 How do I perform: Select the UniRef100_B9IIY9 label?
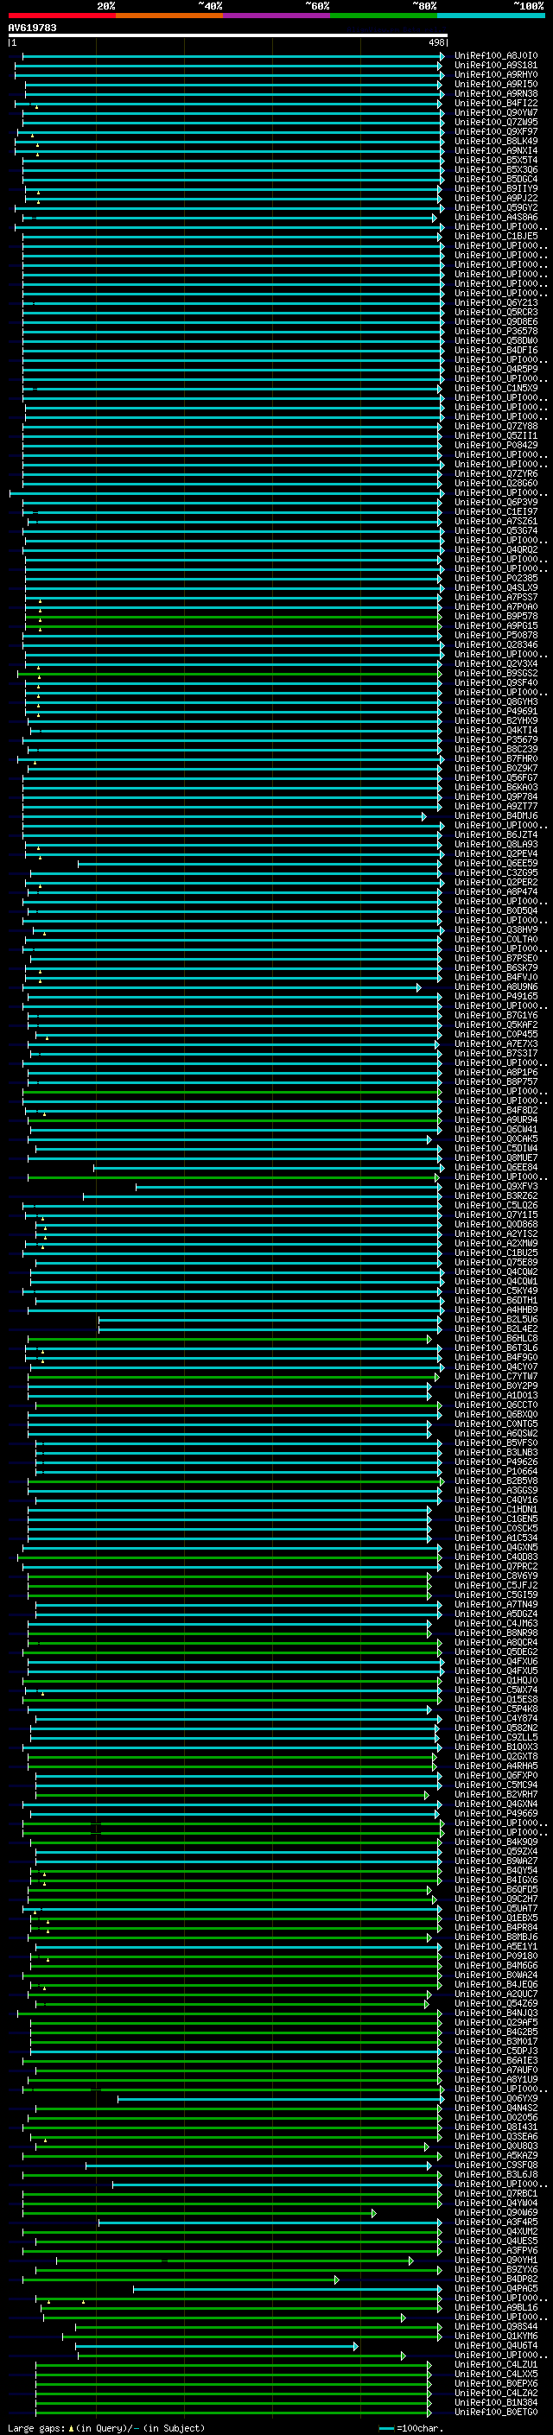click(496, 189)
